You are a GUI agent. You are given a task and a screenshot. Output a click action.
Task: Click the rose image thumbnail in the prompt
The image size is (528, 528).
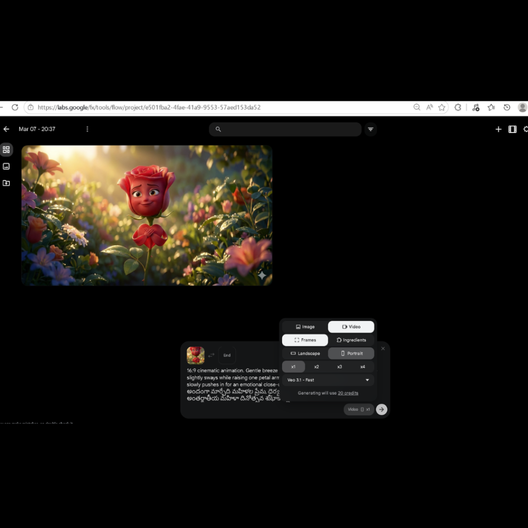(x=195, y=356)
